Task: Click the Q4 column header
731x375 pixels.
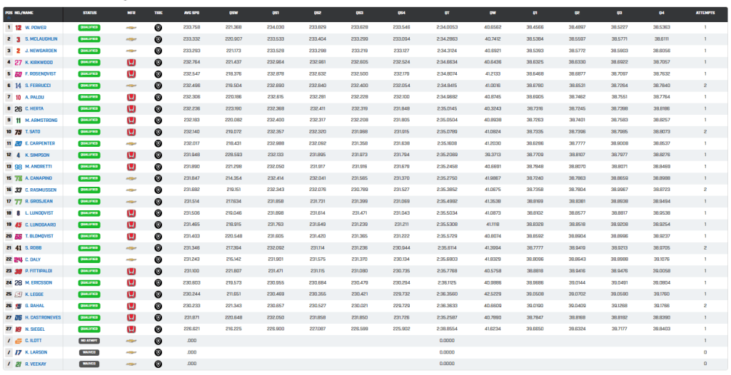Action: [662, 13]
